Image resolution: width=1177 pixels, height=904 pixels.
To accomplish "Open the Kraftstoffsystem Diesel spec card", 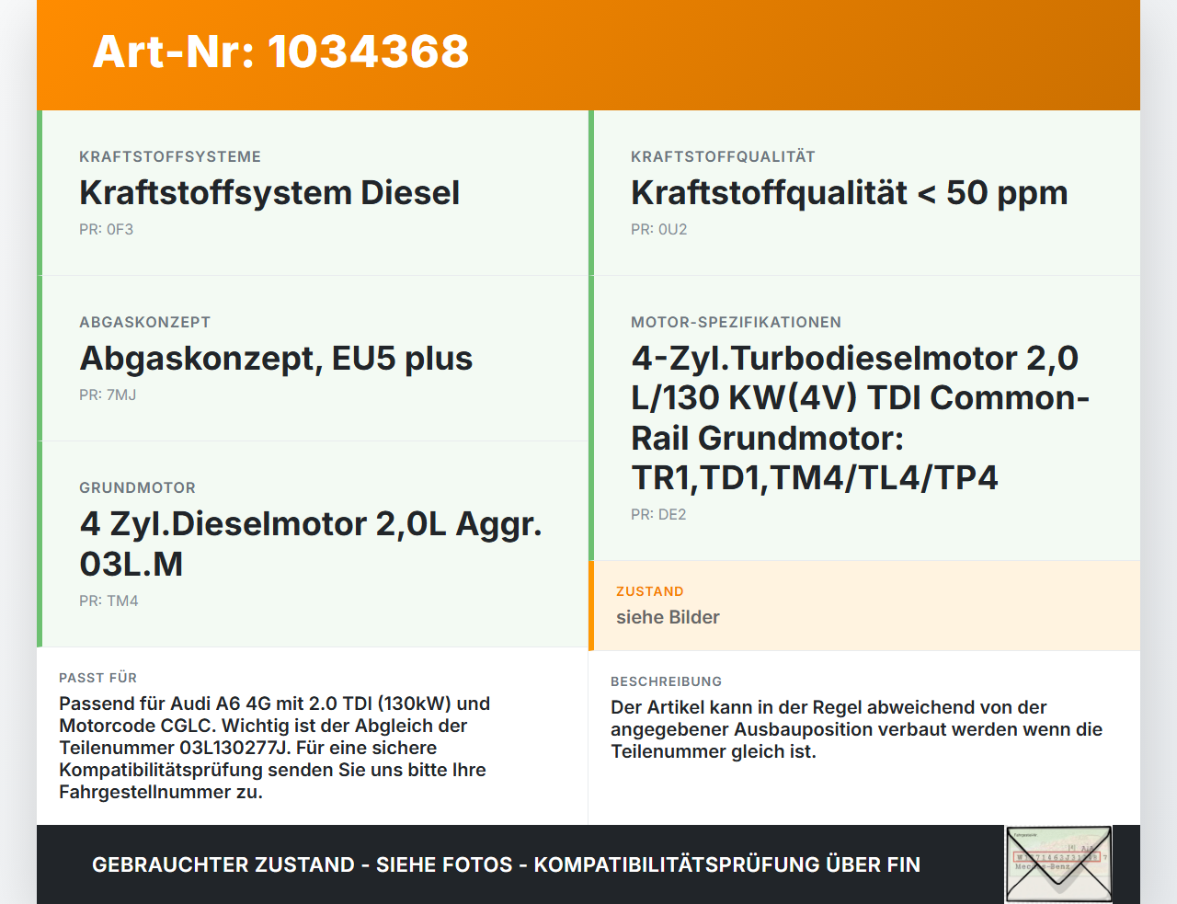I will (x=313, y=193).
